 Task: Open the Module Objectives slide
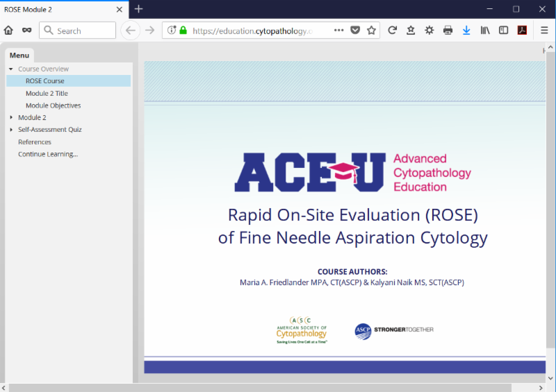point(53,105)
